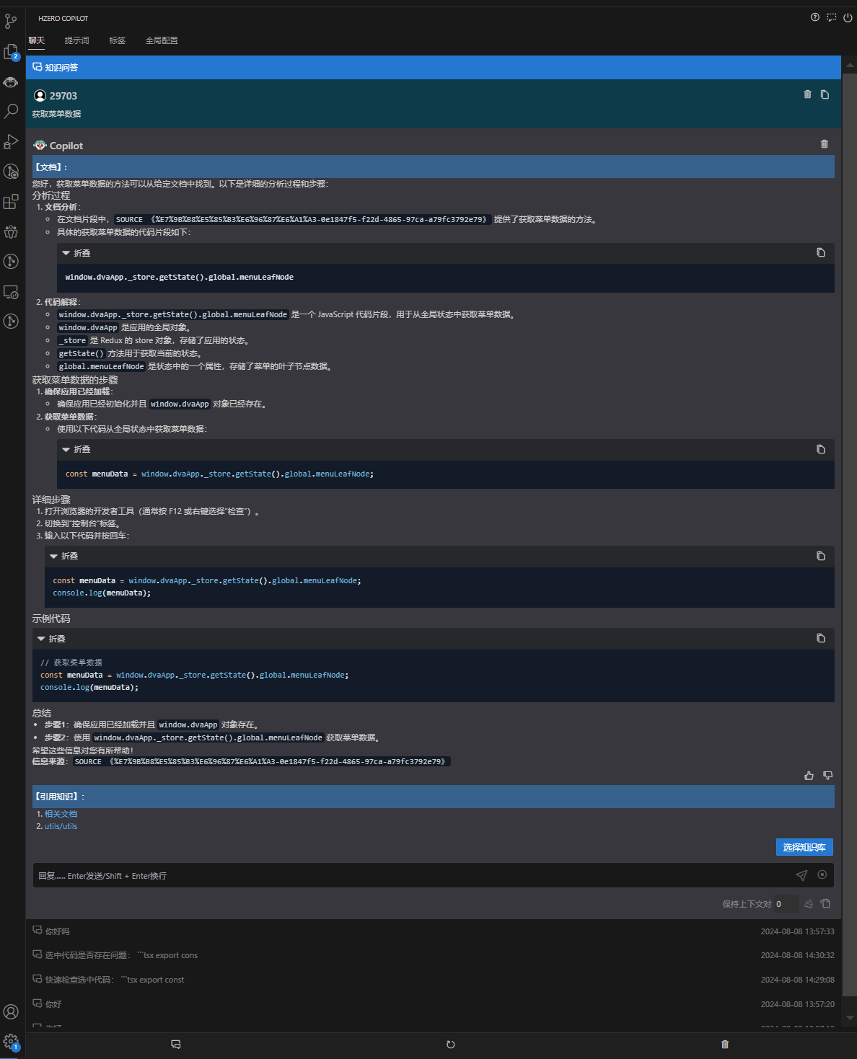857x1059 pixels.
Task: Click the scrollbar down arrow
Action: (x=850, y=1018)
